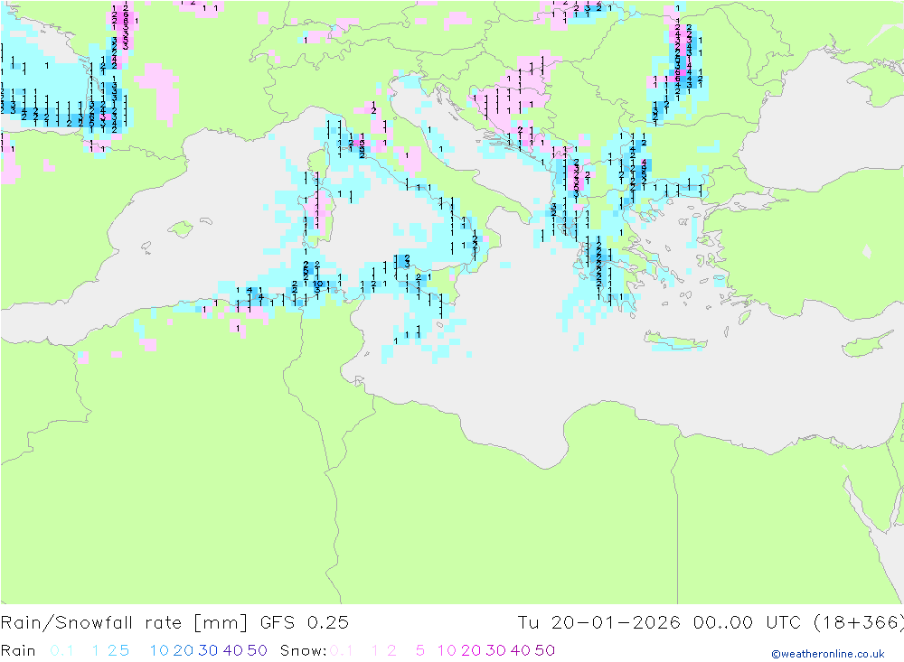Select the Rain legend value 50
The height and width of the screenshot is (662, 904).
[257, 650]
